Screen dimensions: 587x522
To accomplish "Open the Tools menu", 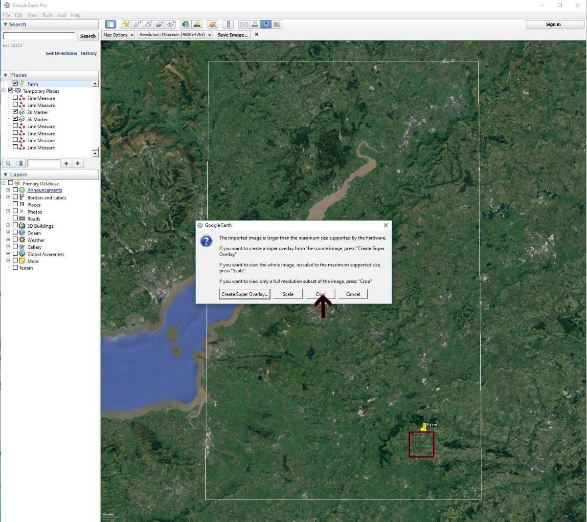I will tap(47, 15).
